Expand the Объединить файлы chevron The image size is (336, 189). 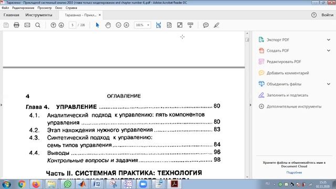pos(329,84)
